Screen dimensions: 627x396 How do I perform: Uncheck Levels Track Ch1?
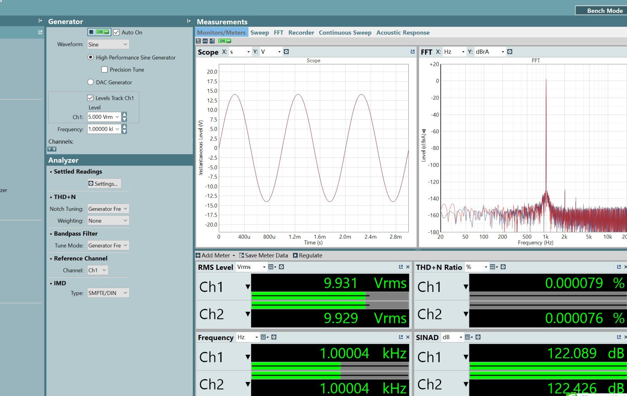pos(90,98)
